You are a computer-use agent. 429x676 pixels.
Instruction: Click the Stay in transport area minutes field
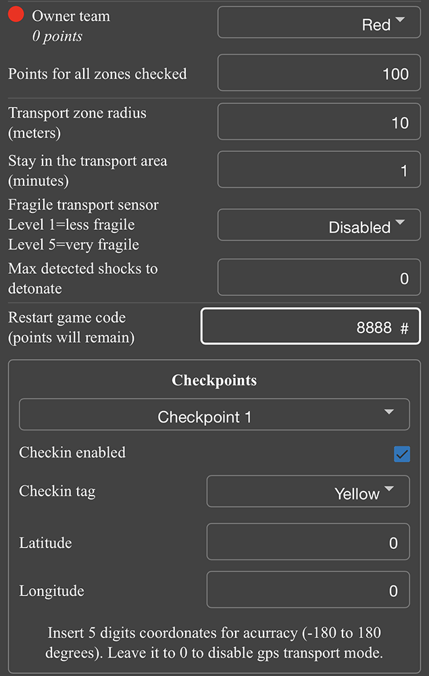click(x=319, y=171)
